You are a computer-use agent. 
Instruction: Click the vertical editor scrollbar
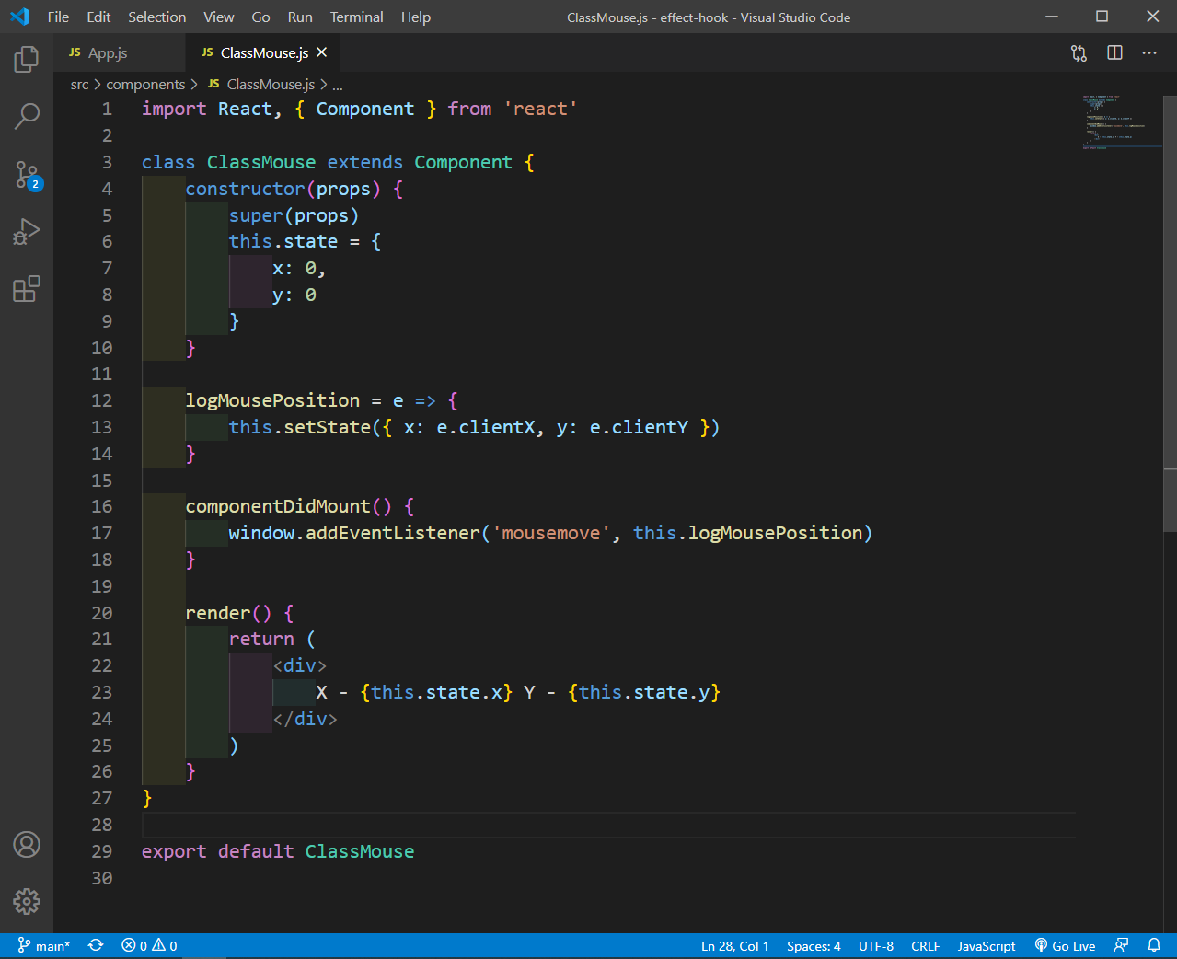[1170, 313]
